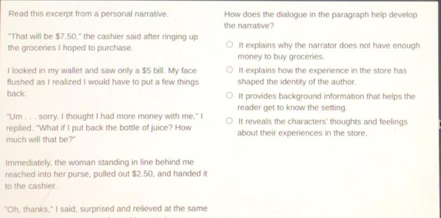Click the line 'to the cashier.'
The height and width of the screenshot is (218, 441).
click(x=31, y=186)
